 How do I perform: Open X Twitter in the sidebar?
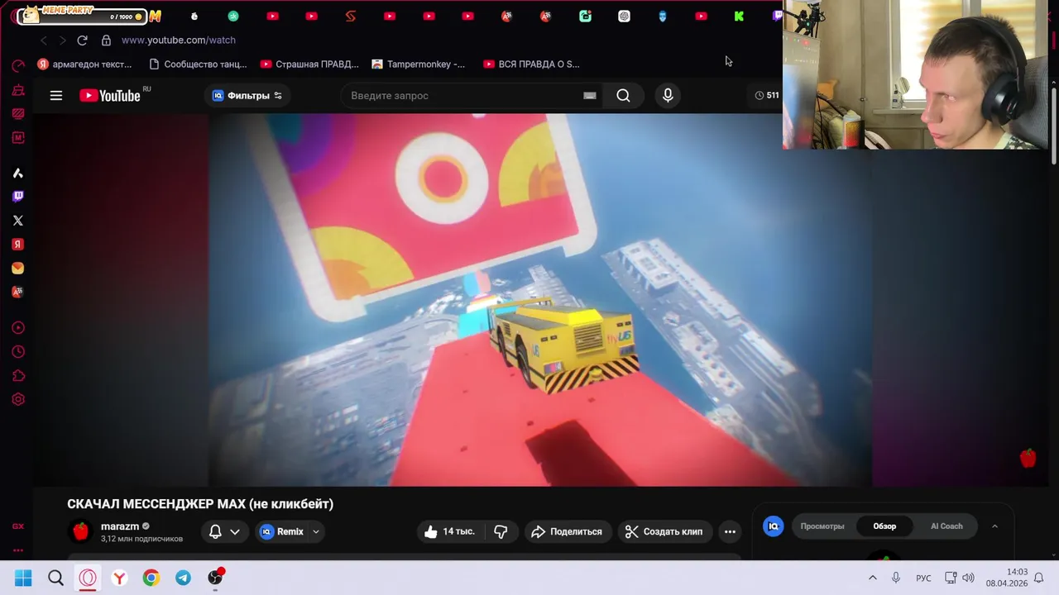(x=18, y=221)
